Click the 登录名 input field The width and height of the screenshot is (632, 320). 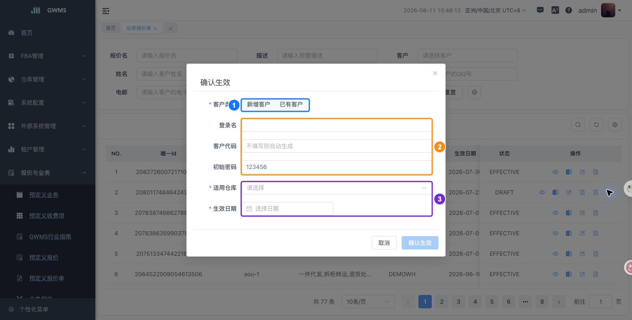336,125
